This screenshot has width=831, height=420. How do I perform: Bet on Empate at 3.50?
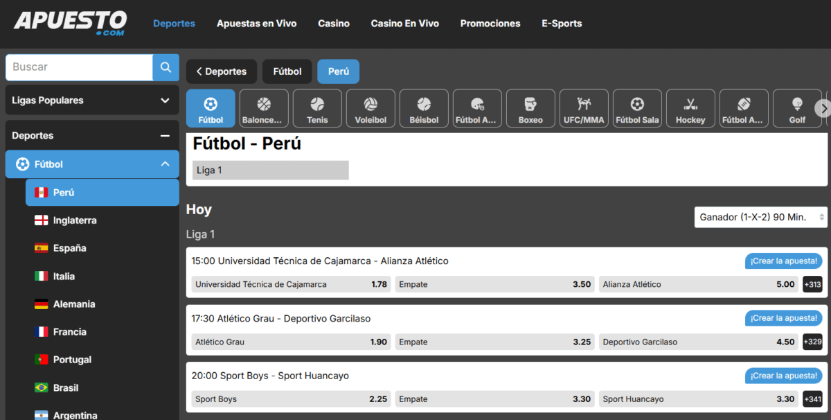click(495, 284)
